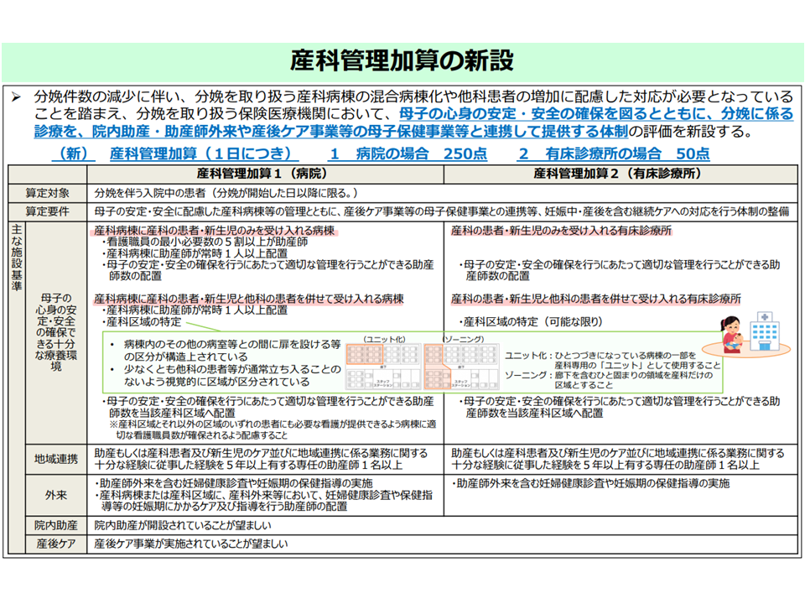Click the slide title 産科管理加算の新設

(402, 61)
